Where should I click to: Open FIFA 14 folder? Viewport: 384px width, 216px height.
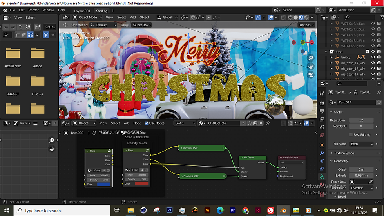click(x=38, y=85)
